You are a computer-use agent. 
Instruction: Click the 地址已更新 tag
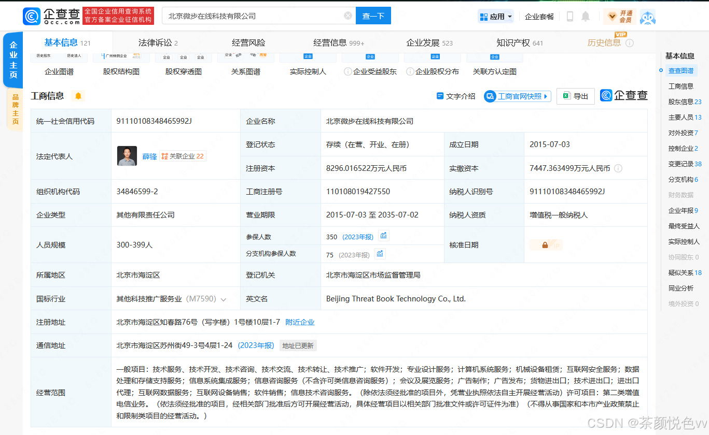pos(298,345)
